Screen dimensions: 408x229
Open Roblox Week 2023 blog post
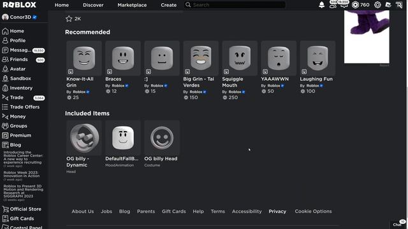coord(22,174)
